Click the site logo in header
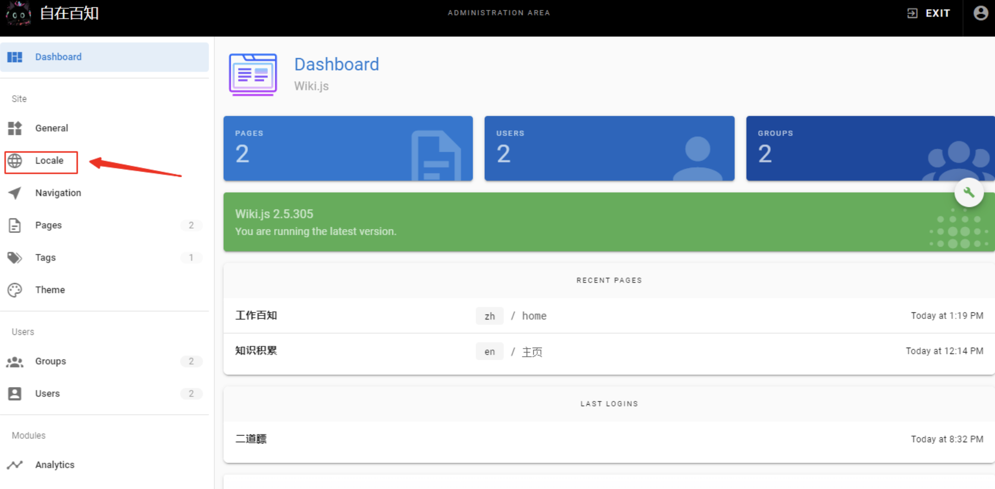The image size is (995, 489). (18, 13)
